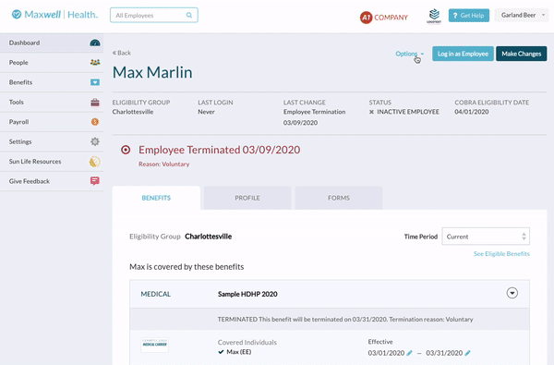Viewport: 554px width, 365px height.
Task: Open Dashboard in the sidebar
Action: 52,43
